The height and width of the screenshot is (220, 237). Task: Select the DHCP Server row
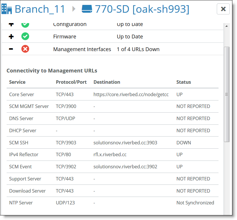pos(113,130)
